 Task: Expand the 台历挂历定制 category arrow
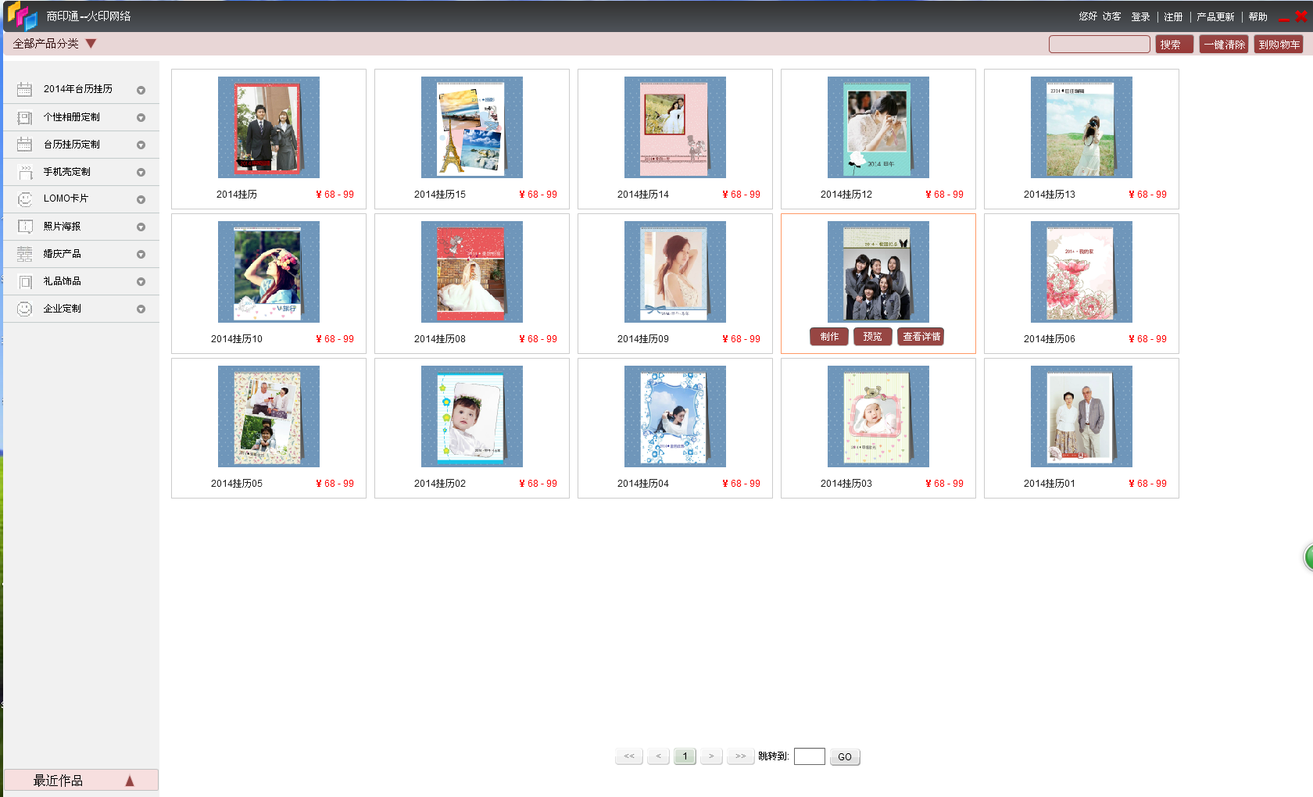(x=141, y=145)
